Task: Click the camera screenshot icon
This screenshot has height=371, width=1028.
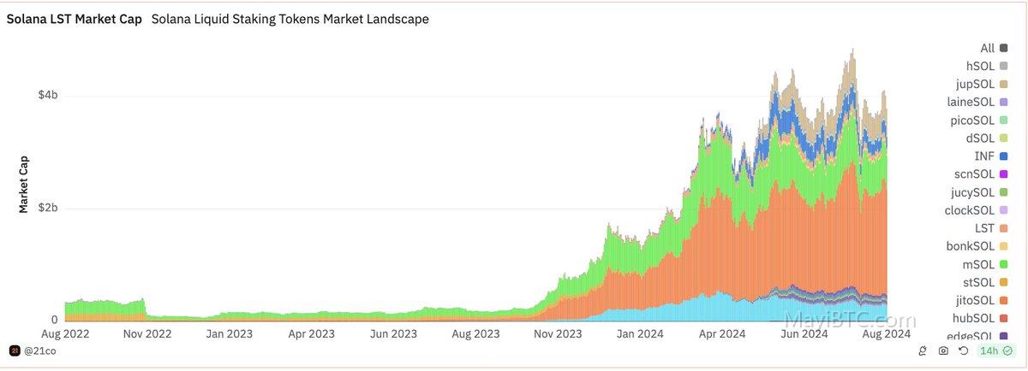Action: 943,351
